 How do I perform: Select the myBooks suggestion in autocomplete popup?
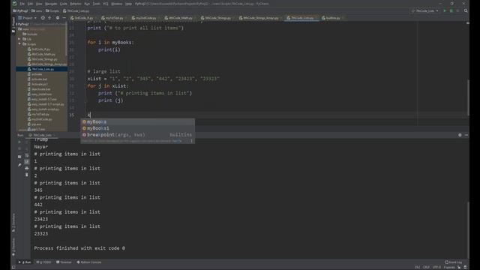pyautogui.click(x=137, y=121)
